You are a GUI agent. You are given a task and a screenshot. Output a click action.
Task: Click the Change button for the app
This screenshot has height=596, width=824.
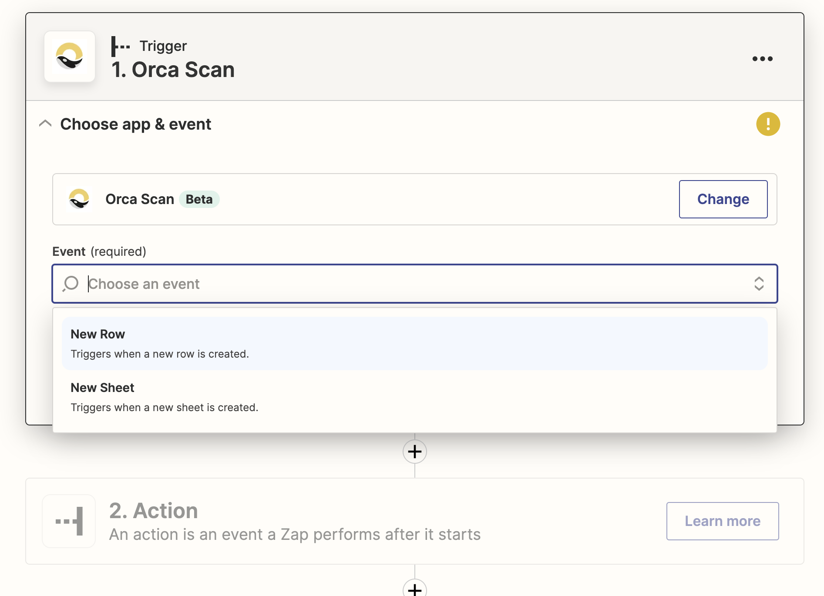(x=723, y=199)
